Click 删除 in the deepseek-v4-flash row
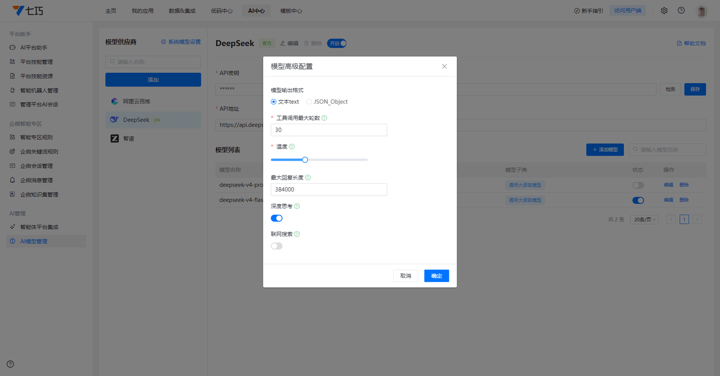Viewport: 720px width, 376px height. (684, 200)
